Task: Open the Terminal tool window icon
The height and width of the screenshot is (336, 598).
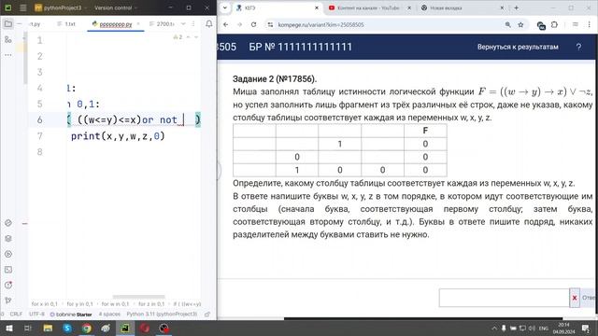Action: (x=8, y=270)
